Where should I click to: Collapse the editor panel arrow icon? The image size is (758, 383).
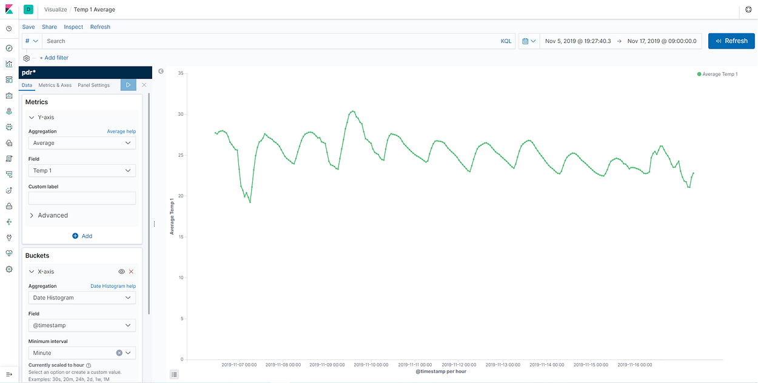pos(161,72)
